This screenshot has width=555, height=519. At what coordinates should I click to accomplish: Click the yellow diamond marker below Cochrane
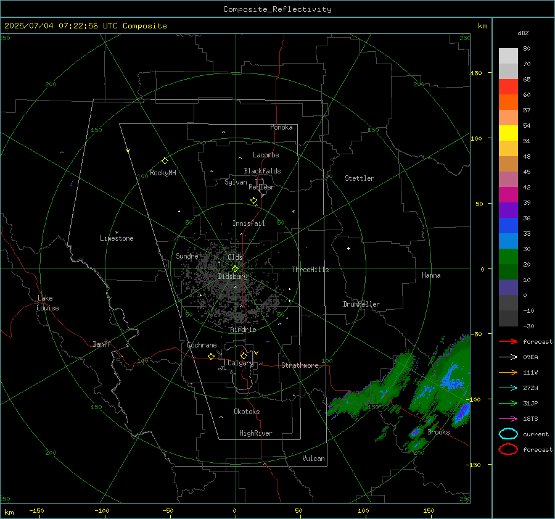[211, 356]
